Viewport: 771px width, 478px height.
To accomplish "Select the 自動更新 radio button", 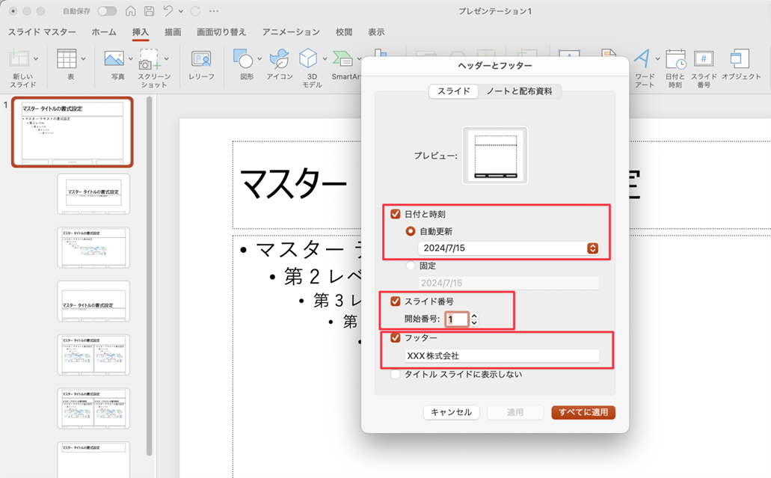I will (410, 231).
